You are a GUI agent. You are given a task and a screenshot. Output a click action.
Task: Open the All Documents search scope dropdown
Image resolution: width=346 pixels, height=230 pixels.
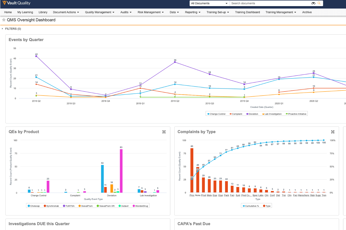(209, 3)
